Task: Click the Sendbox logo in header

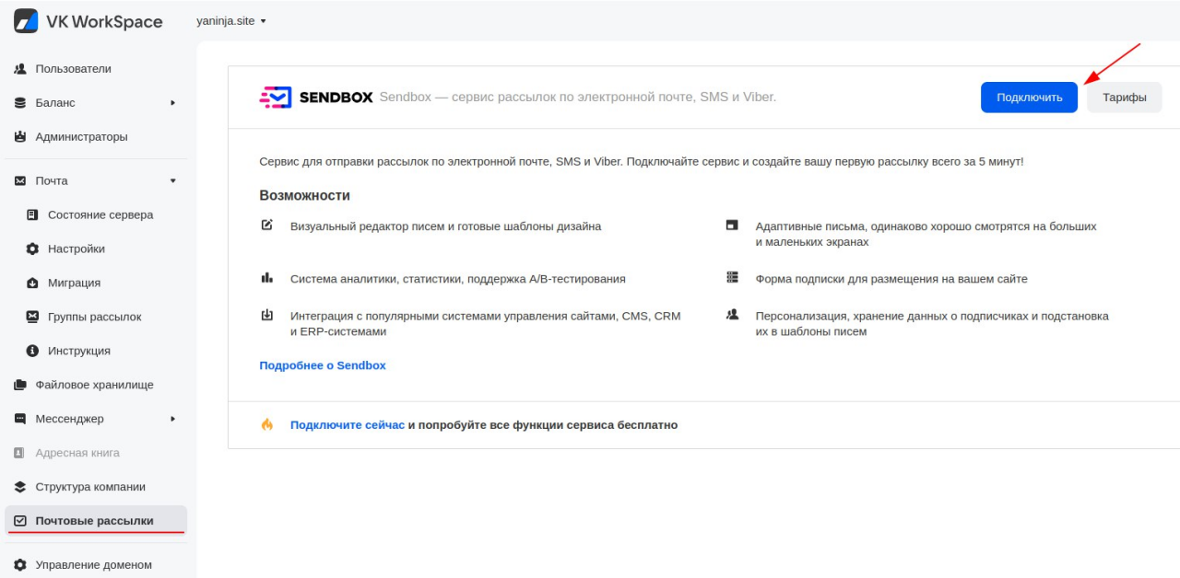Action: (314, 97)
